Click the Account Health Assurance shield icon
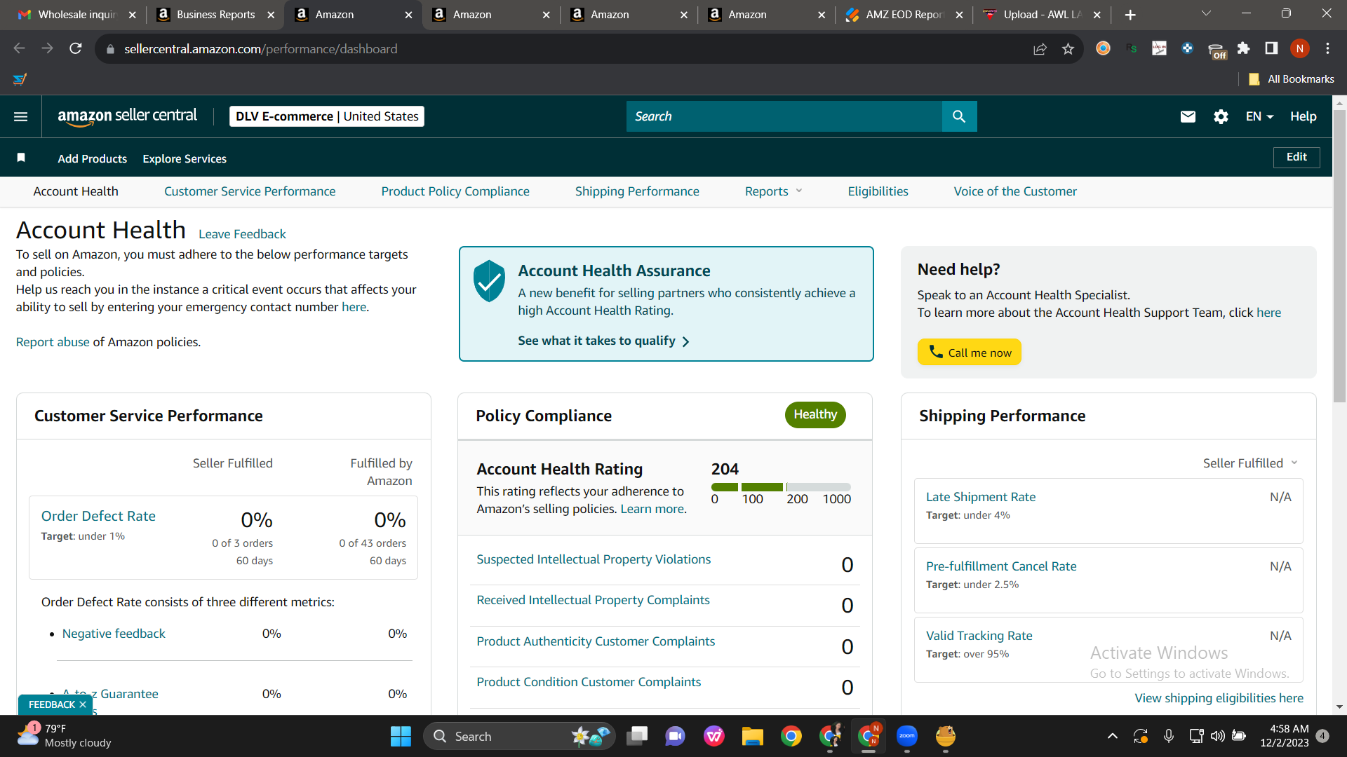 [x=489, y=280]
